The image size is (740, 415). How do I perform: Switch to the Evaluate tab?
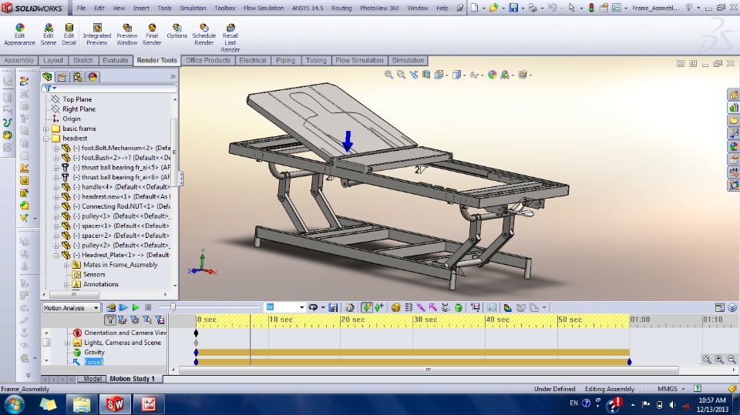(x=115, y=60)
